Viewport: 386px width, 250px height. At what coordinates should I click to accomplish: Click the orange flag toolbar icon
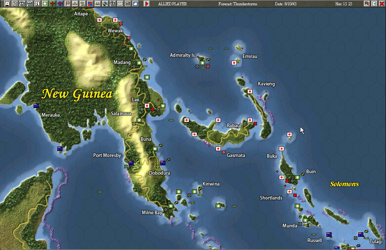(67, 4)
